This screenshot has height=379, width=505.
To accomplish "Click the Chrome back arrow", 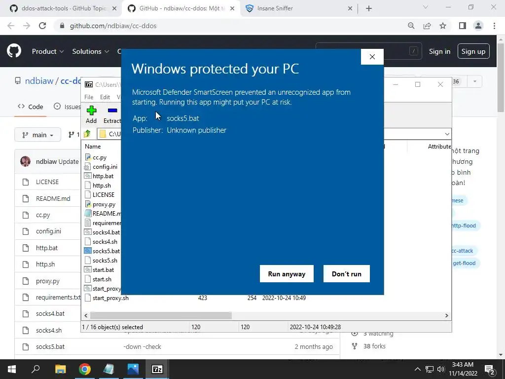I will (x=11, y=26).
